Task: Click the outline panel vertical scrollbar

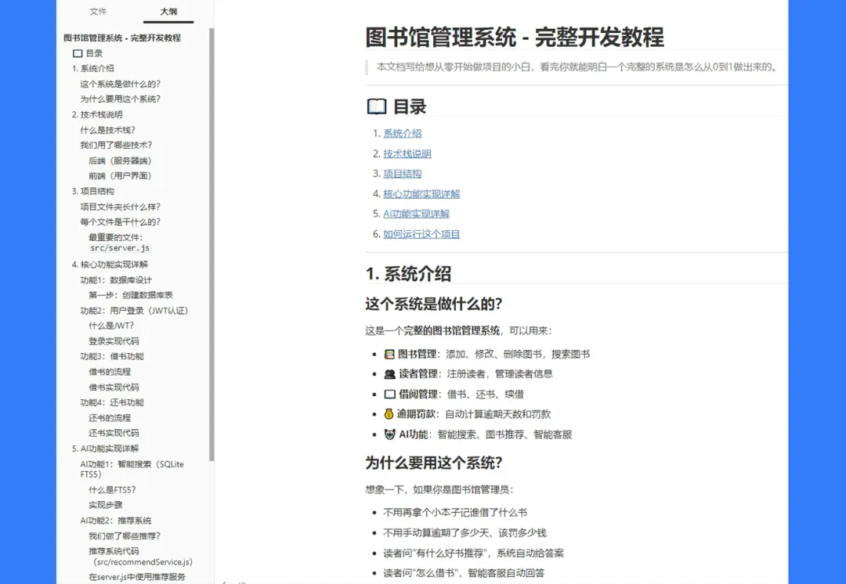Action: tap(211, 244)
